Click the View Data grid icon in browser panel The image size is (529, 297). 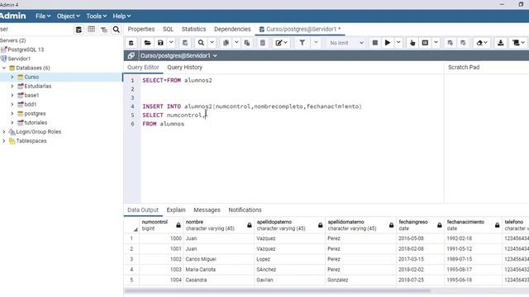(x=91, y=30)
